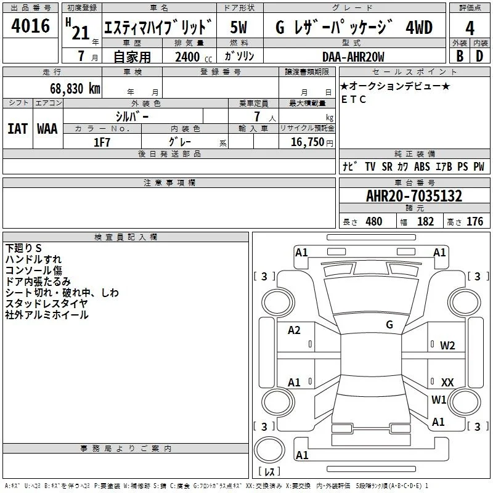
Task: Click the lot number 4016
Action: coord(30,26)
